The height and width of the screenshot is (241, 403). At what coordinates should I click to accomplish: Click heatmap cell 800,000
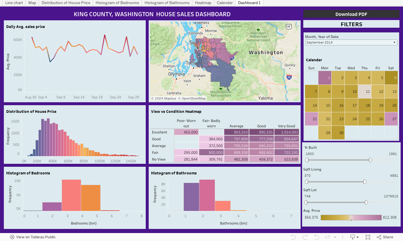tap(211, 153)
